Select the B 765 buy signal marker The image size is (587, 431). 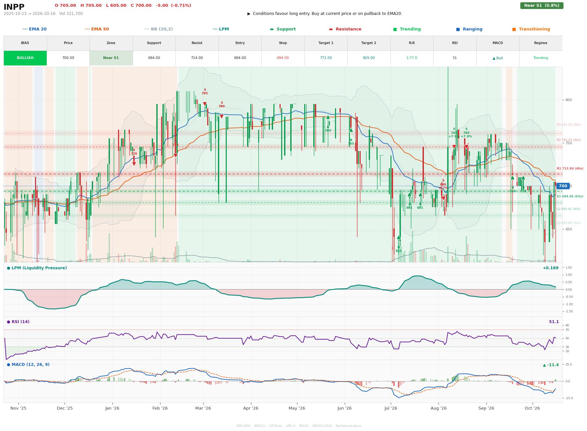[x=351, y=130]
